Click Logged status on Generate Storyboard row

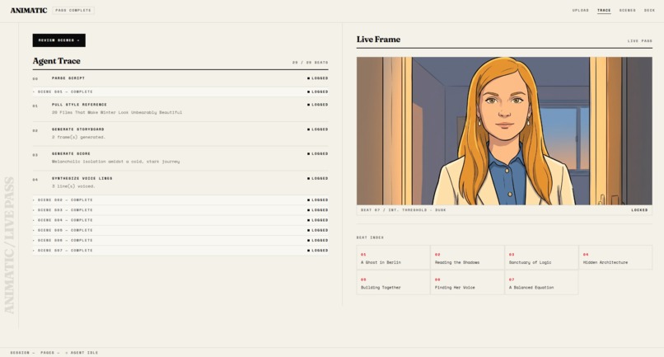click(x=318, y=129)
